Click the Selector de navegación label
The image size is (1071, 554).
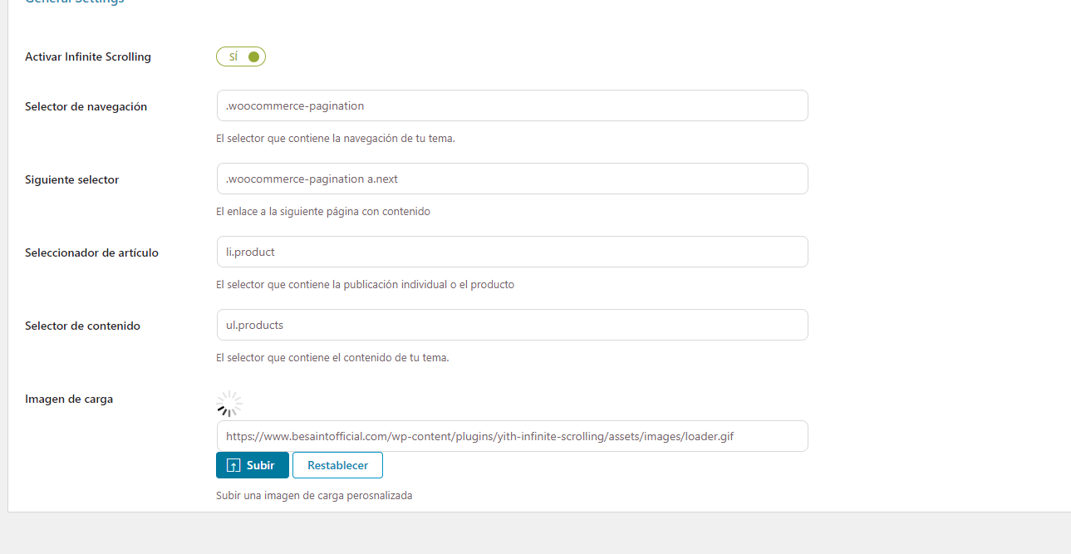tap(86, 106)
